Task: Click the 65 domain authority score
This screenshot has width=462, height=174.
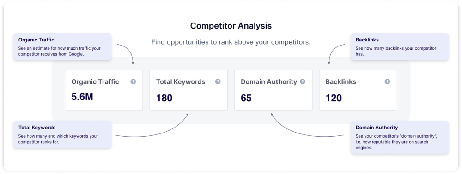Action: tap(246, 98)
